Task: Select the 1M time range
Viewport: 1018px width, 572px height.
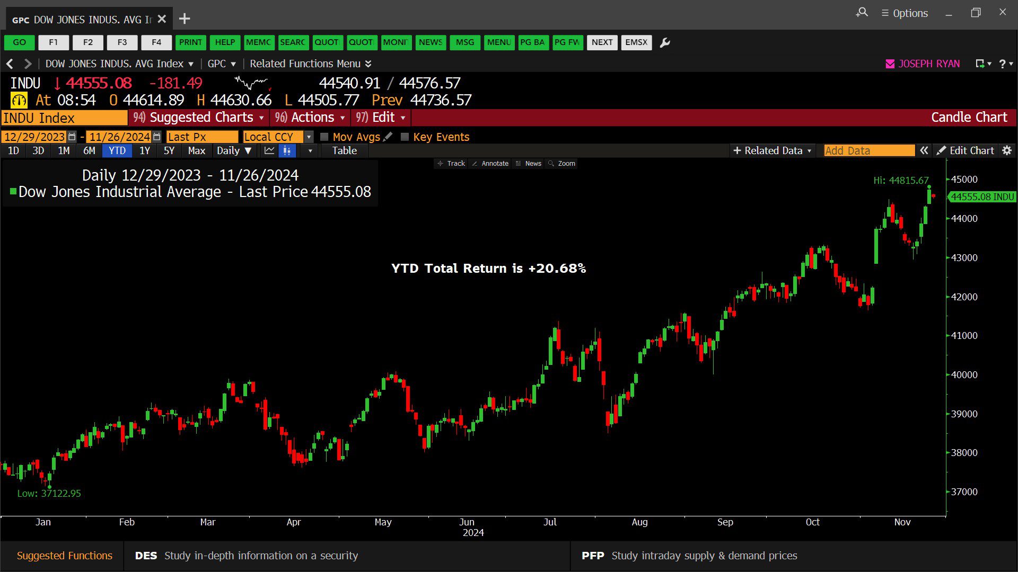Action: 64,151
